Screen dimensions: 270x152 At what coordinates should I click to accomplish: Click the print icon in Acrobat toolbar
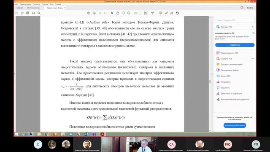click(x=28, y=13)
